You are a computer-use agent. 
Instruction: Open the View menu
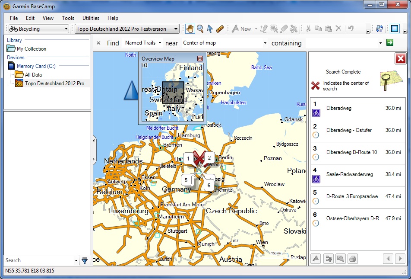pos(48,18)
